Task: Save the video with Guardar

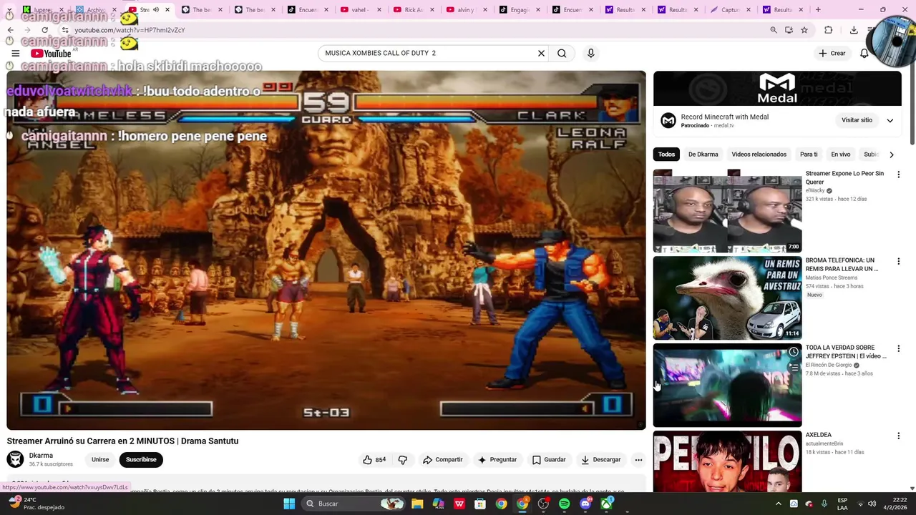Action: [549, 460]
